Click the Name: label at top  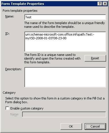9,16
